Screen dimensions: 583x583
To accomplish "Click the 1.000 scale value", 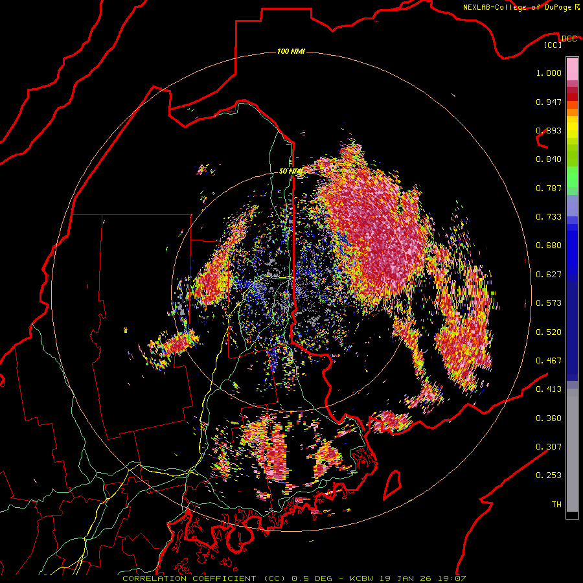I will pyautogui.click(x=549, y=73).
